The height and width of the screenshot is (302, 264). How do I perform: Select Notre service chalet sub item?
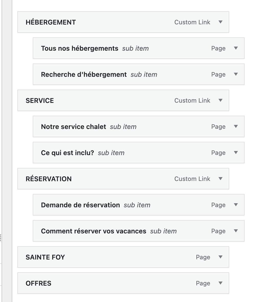coord(139,126)
